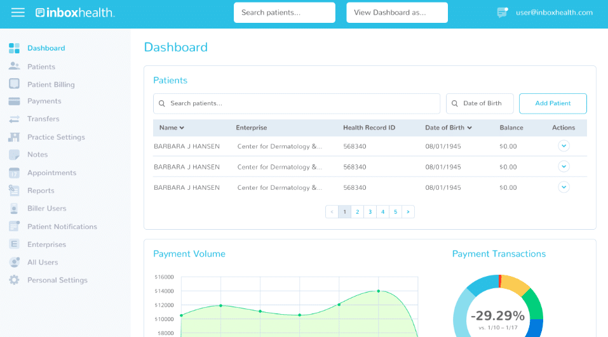The image size is (608, 337).
Task: Click the Biller Users icon
Action: [x=14, y=208]
